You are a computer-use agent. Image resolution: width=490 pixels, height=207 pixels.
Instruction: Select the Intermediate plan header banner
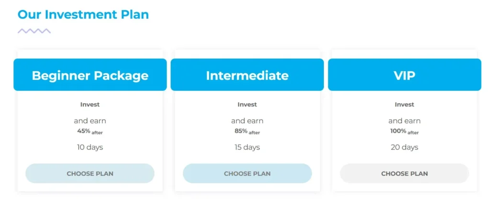[x=247, y=75]
